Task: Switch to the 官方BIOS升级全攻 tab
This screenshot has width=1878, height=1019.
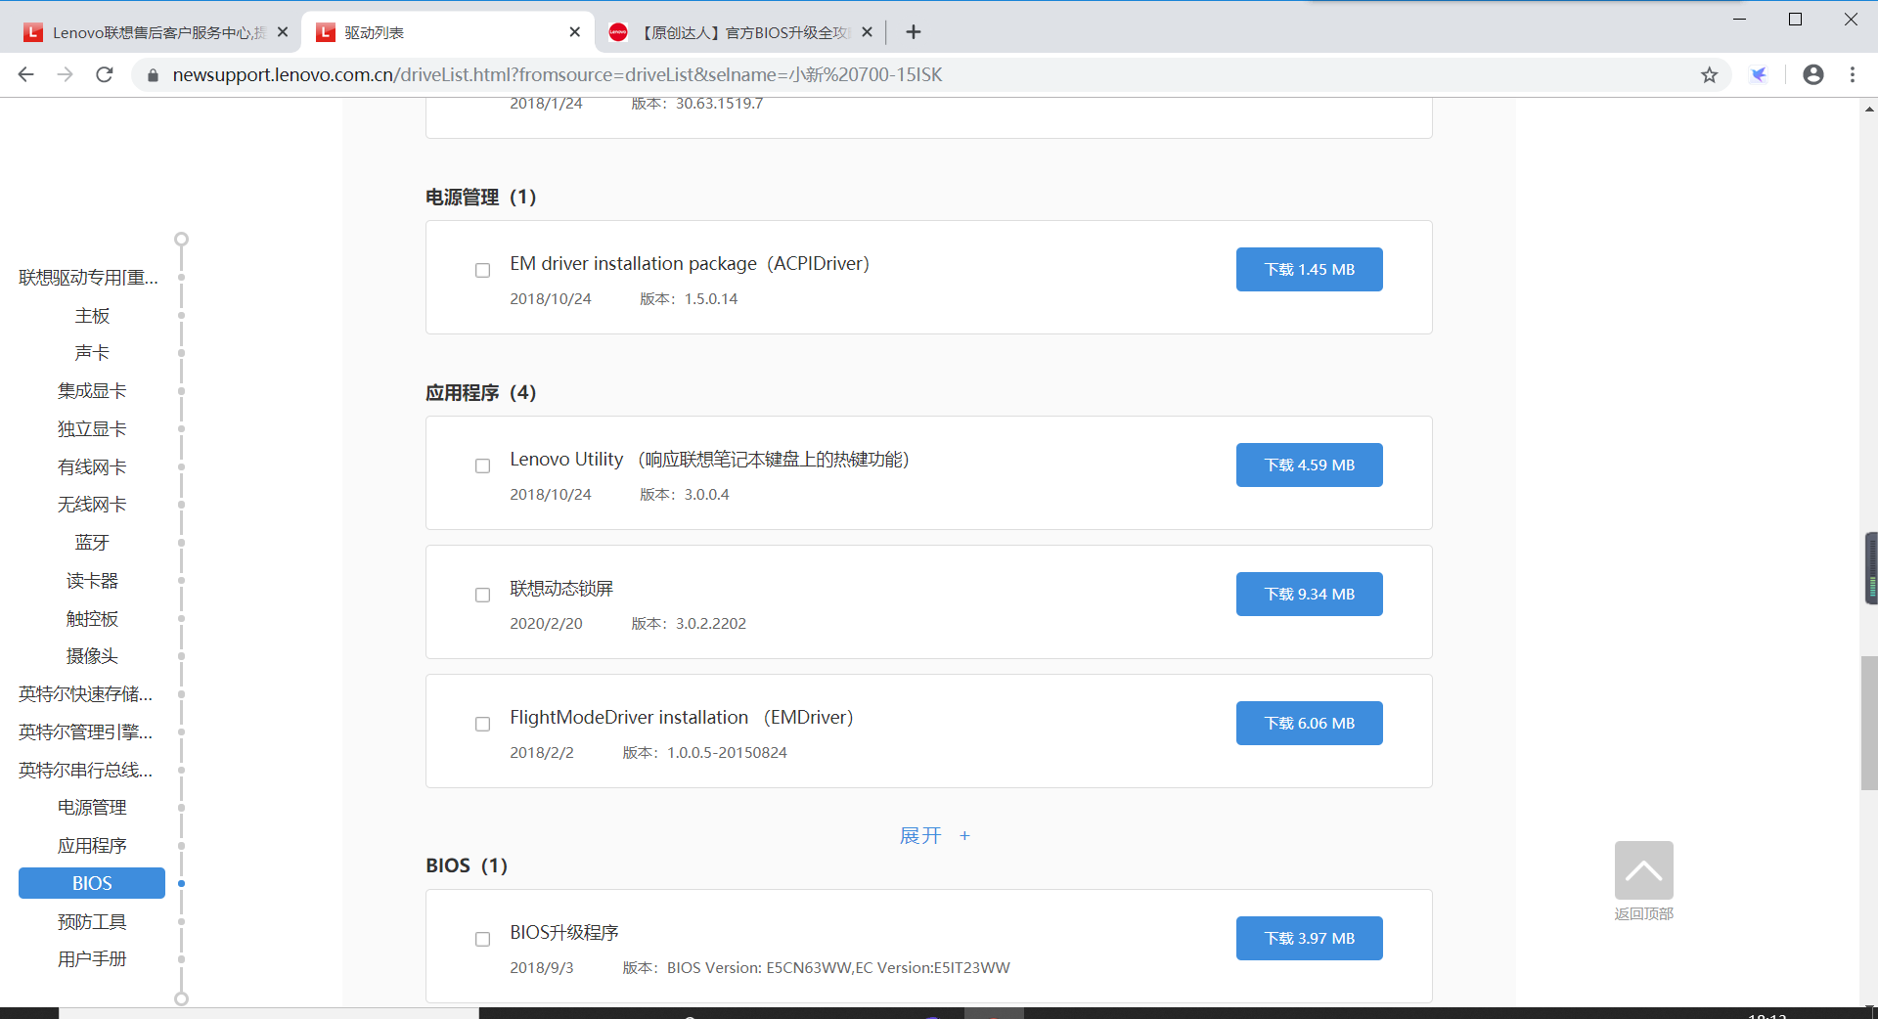Action: point(740,32)
